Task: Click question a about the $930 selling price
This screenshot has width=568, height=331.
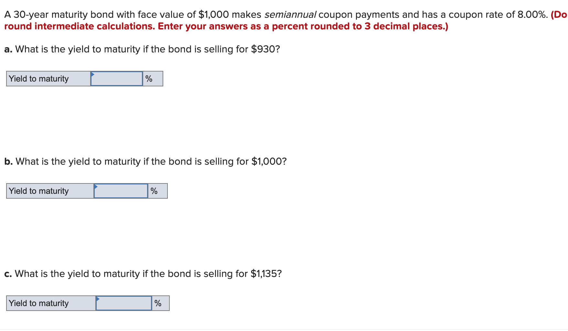Action: [142, 49]
